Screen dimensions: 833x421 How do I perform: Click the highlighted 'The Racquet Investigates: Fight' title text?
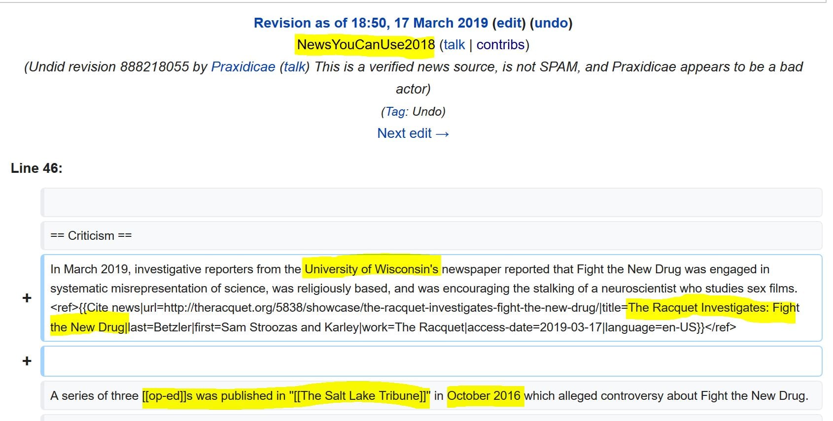tap(713, 308)
